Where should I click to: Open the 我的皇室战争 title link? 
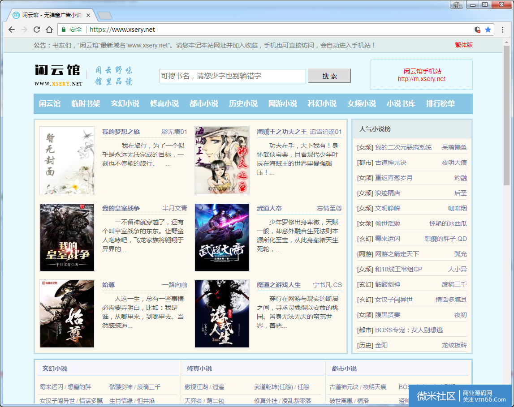pyautogui.click(x=121, y=208)
